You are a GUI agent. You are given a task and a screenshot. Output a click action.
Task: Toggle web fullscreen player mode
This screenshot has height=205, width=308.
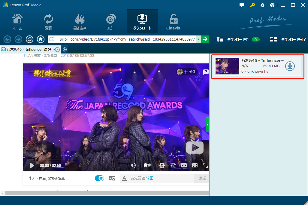(x=195, y=165)
